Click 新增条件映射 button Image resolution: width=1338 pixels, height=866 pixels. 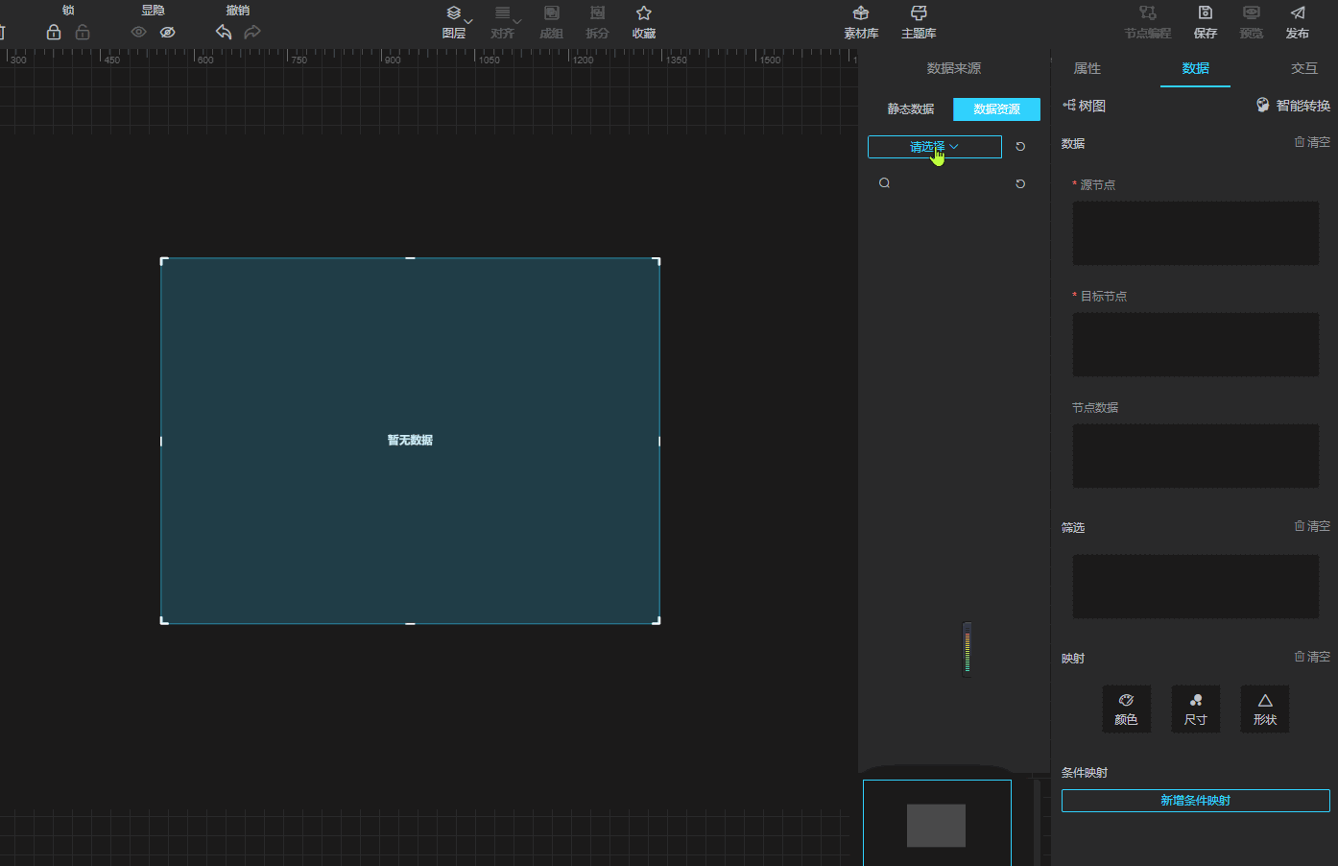(1196, 801)
